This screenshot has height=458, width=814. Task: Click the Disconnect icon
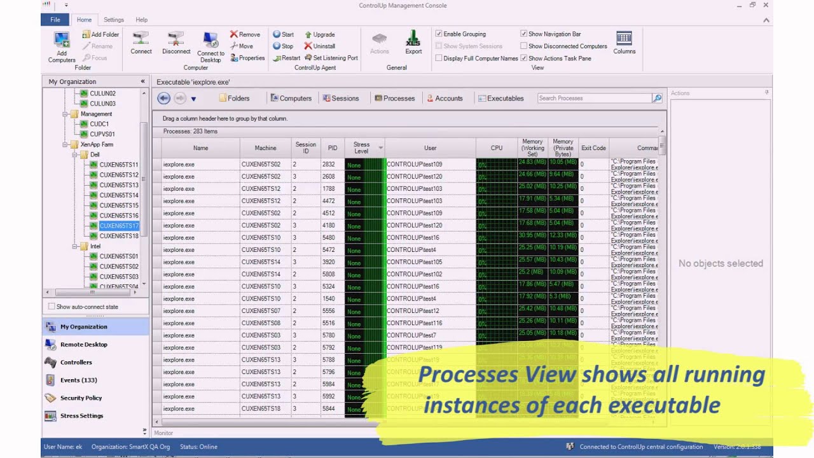coord(176,39)
